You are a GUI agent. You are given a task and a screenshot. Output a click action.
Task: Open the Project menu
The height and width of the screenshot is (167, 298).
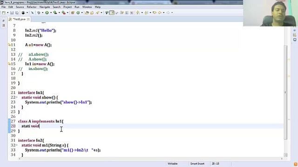68,7
